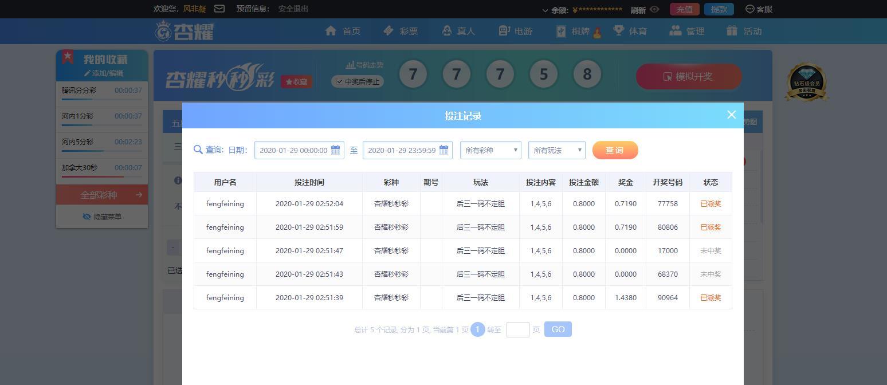Click the page number input field
887x385 pixels.
(517, 329)
